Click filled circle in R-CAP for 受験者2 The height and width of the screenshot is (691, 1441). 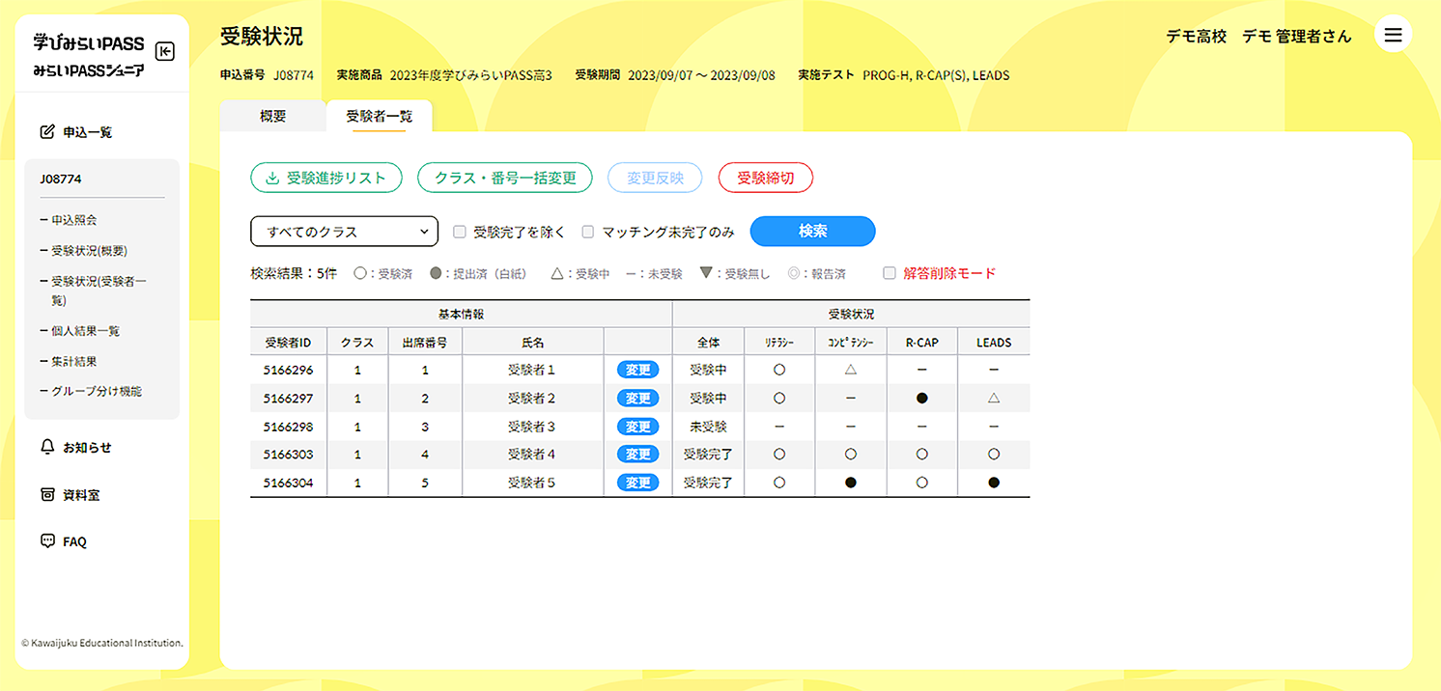922,398
